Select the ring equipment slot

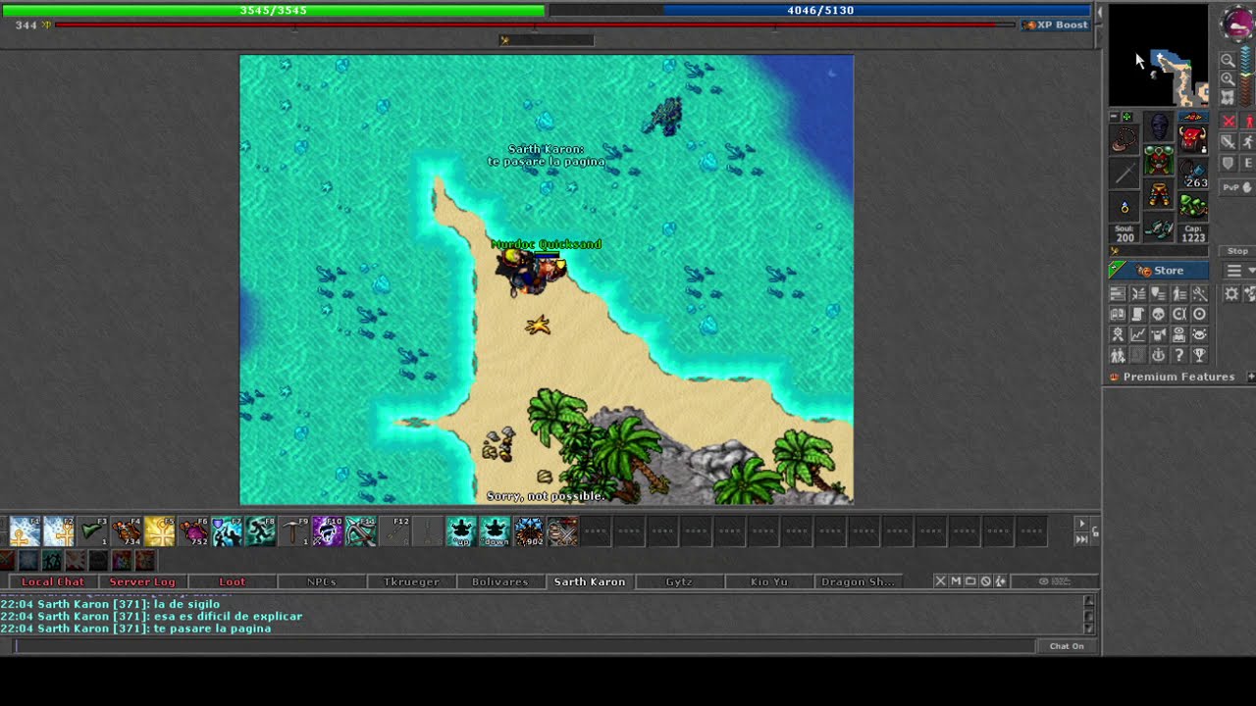(x=1125, y=207)
